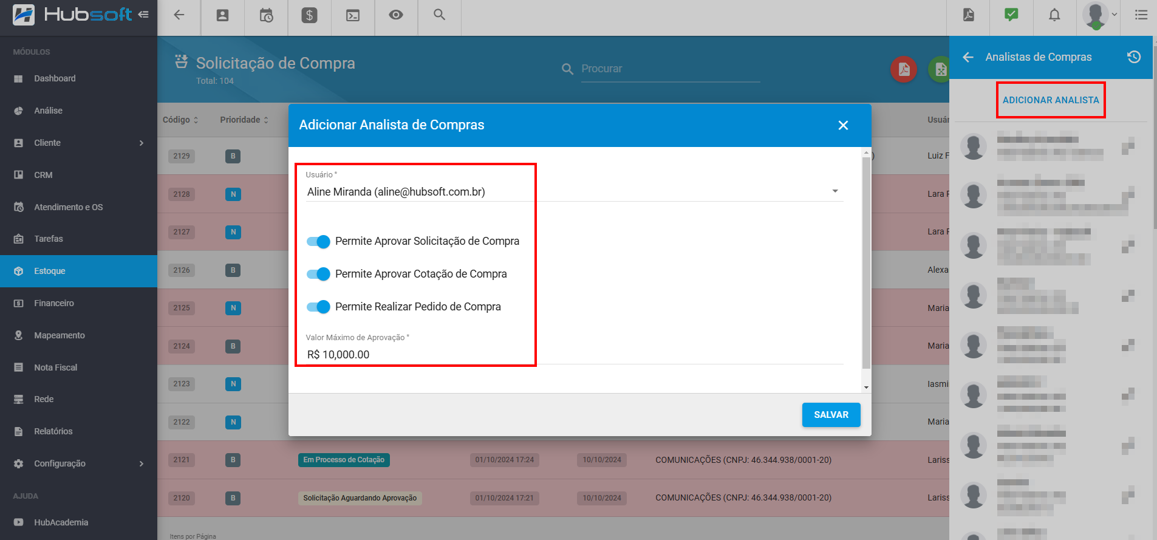Open the green check message icon
Screen dimensions: 1157x540
pyautogui.click(x=1011, y=15)
